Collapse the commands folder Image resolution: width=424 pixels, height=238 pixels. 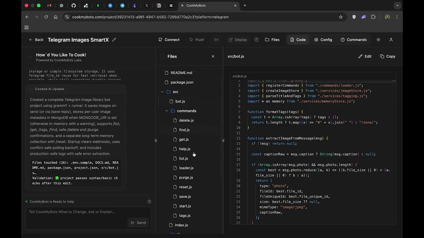coord(167,111)
